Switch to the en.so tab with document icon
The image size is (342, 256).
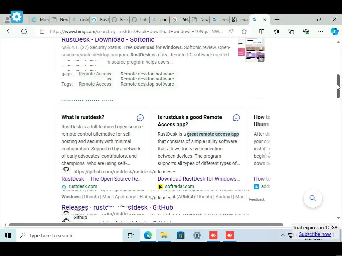tap(240, 20)
